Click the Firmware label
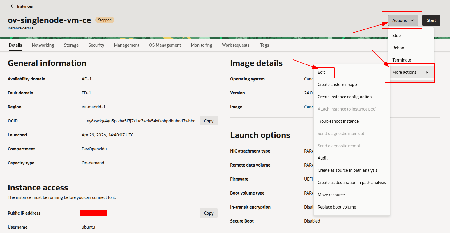Screen dimensions: 450x233 tap(239, 179)
